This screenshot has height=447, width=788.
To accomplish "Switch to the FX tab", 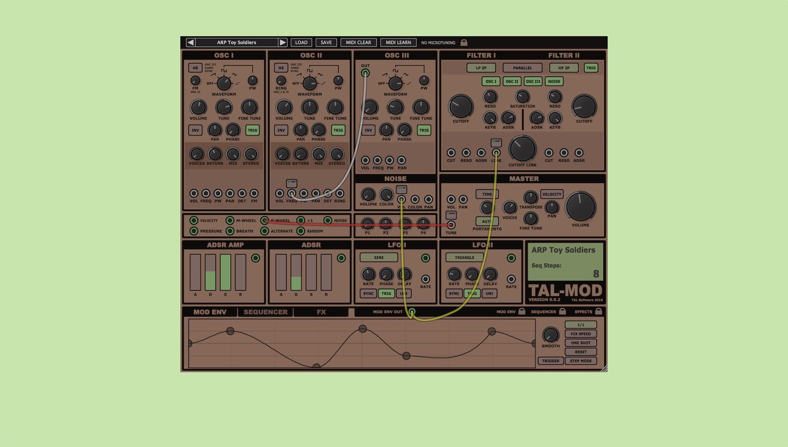I will (x=321, y=312).
